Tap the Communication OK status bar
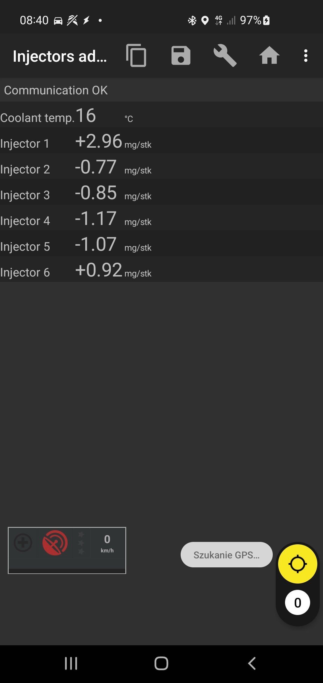This screenshot has width=323, height=683. point(161,90)
